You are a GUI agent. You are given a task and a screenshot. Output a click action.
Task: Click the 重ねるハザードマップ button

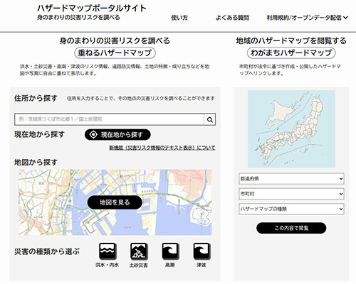pos(115,53)
